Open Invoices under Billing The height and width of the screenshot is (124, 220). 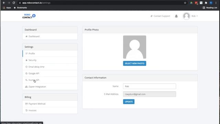point(50,110)
